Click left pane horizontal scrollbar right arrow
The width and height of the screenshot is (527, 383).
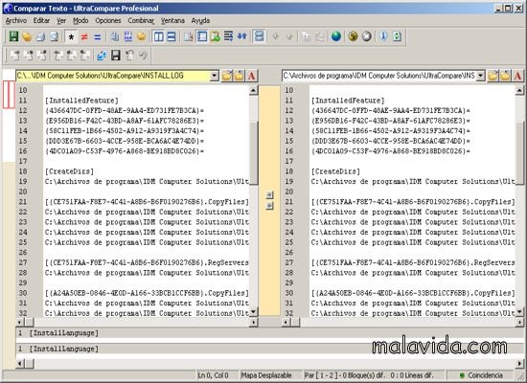pos(253,322)
